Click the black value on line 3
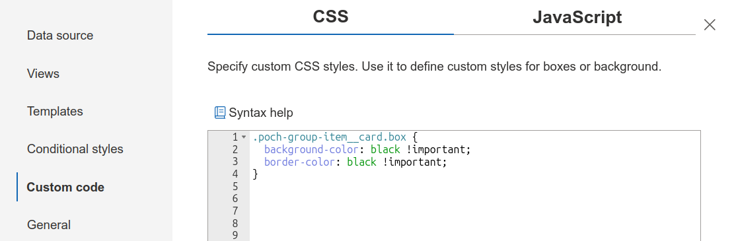This screenshot has height=241, width=736. click(x=362, y=162)
